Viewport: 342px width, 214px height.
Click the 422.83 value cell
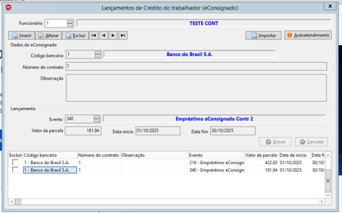click(262, 162)
